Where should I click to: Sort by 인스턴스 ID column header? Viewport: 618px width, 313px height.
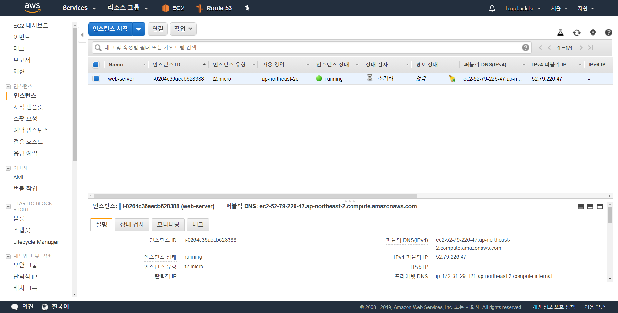pyautogui.click(x=166, y=65)
